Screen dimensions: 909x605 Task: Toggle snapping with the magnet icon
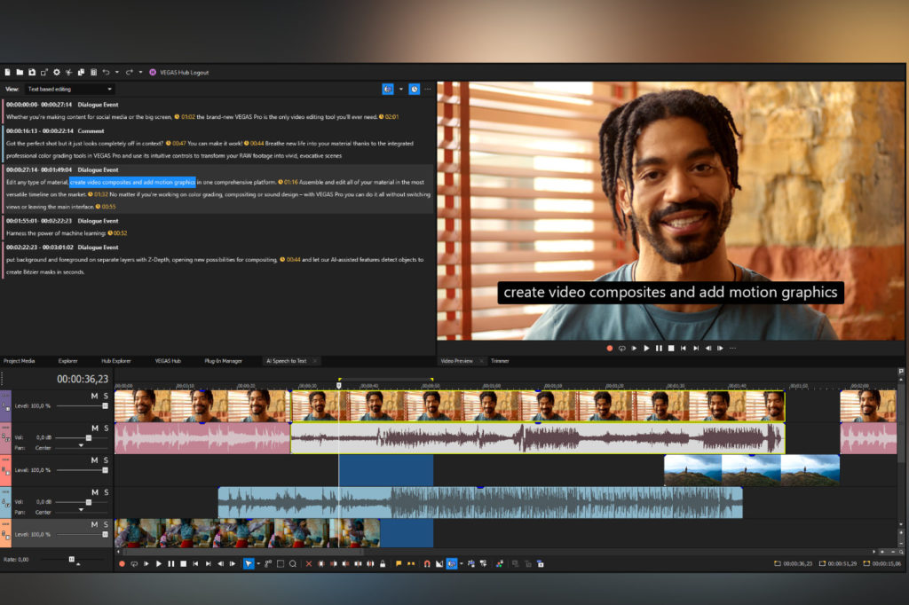[x=427, y=564]
